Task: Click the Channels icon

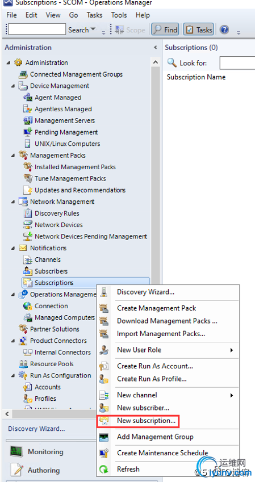Action: [27, 260]
